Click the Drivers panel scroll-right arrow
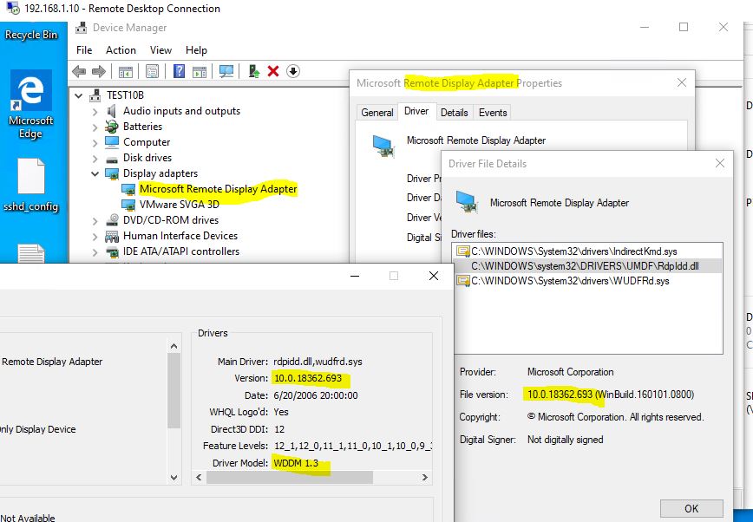Viewport: 753px width, 522px height. point(424,477)
